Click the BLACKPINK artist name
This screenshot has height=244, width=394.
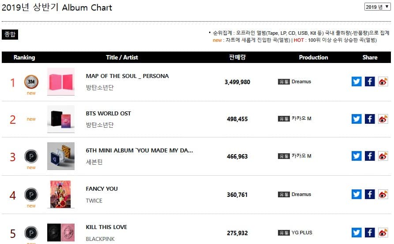[x=100, y=238]
